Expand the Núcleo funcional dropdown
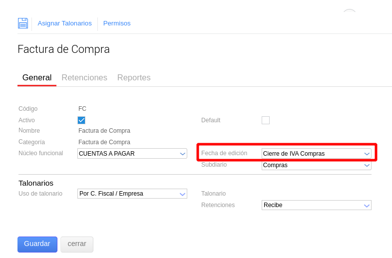This screenshot has height=258, width=392. pos(132,154)
